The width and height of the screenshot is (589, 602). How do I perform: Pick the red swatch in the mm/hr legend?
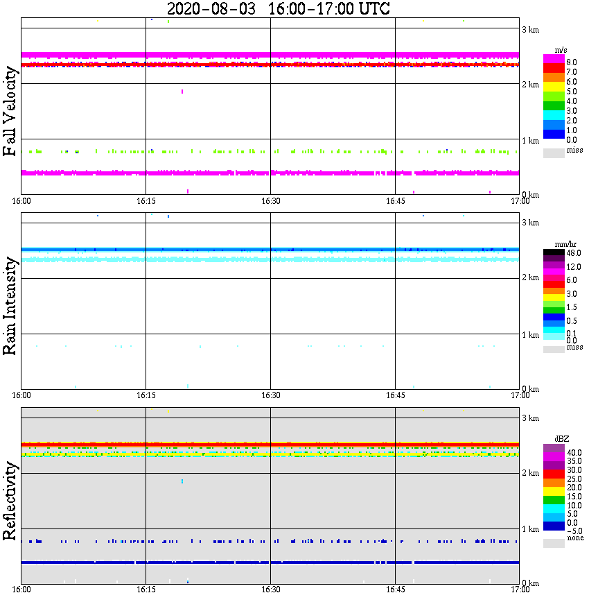pos(554,284)
